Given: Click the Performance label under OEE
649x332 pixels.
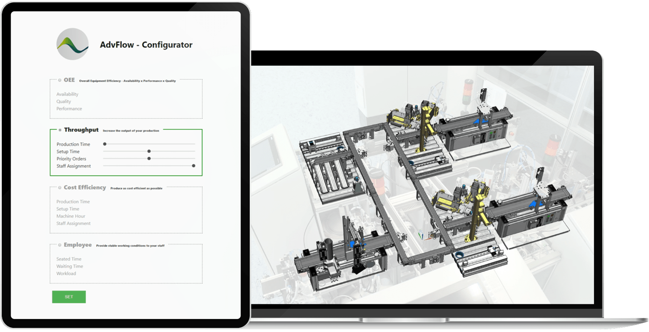Looking at the screenshot, I should click(x=69, y=109).
